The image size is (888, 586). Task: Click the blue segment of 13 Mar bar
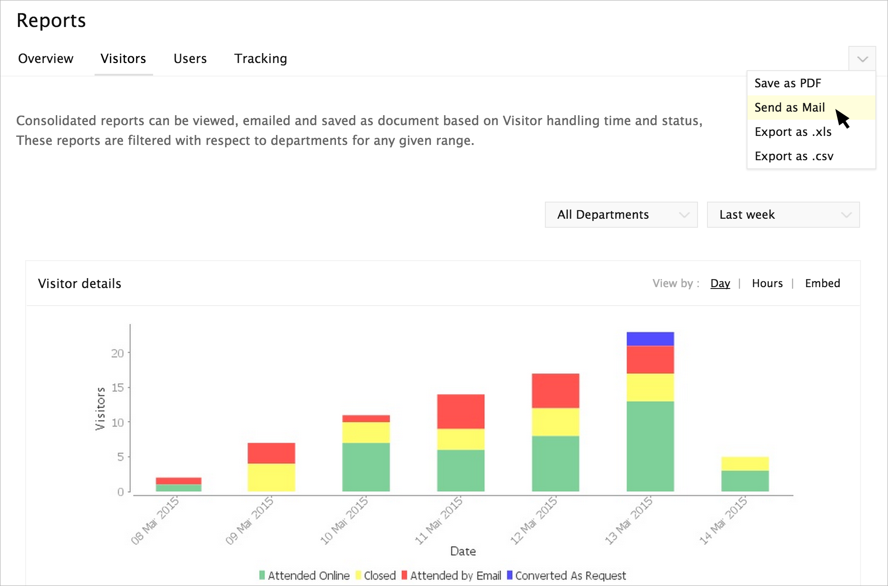click(650, 338)
